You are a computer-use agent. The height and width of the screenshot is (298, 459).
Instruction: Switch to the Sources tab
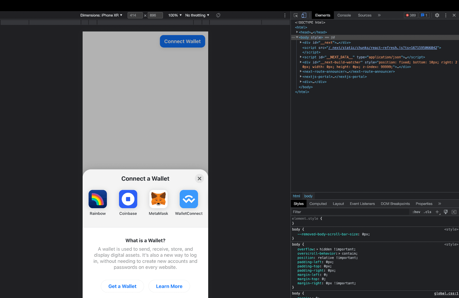tap(365, 15)
